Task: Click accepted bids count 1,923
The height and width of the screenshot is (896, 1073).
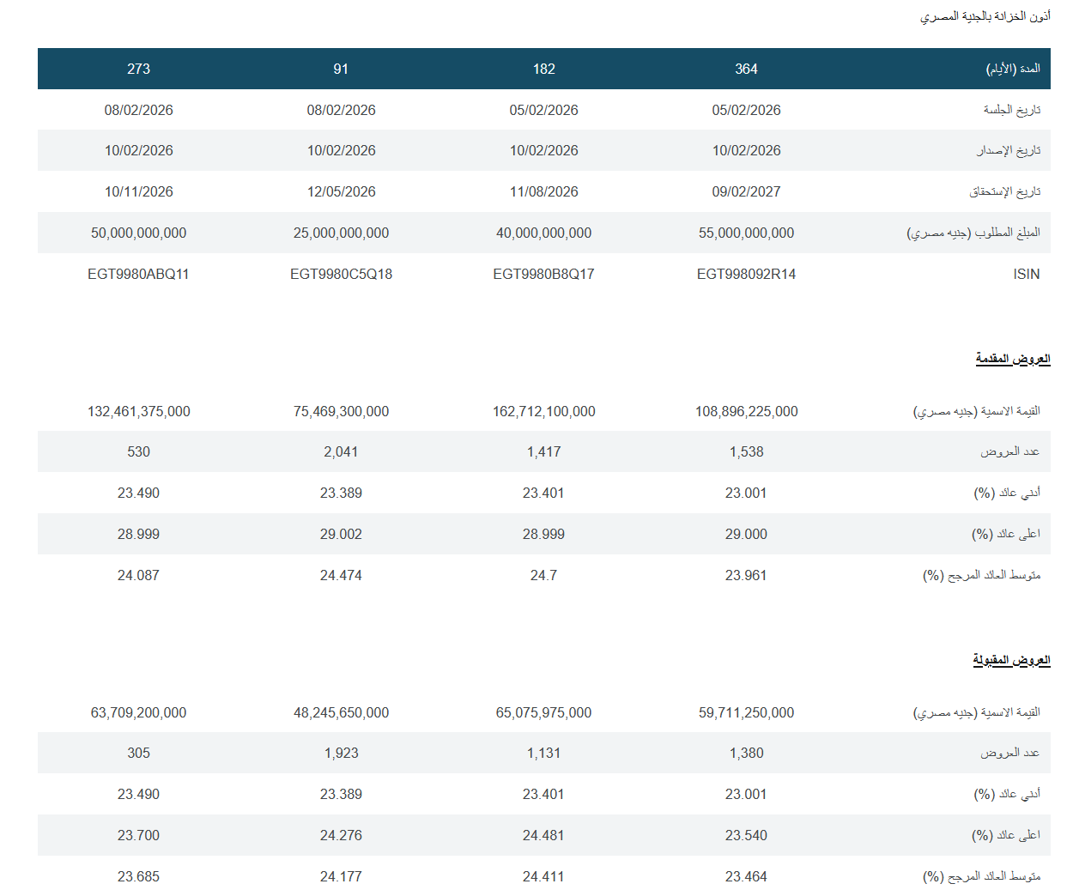Action: coord(341,753)
